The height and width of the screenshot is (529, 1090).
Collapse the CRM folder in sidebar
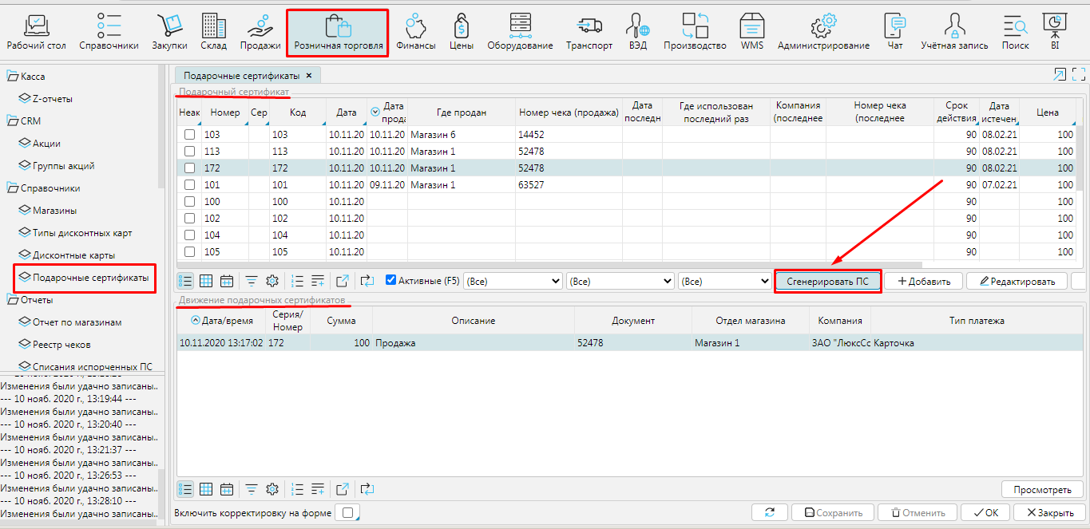pos(13,121)
